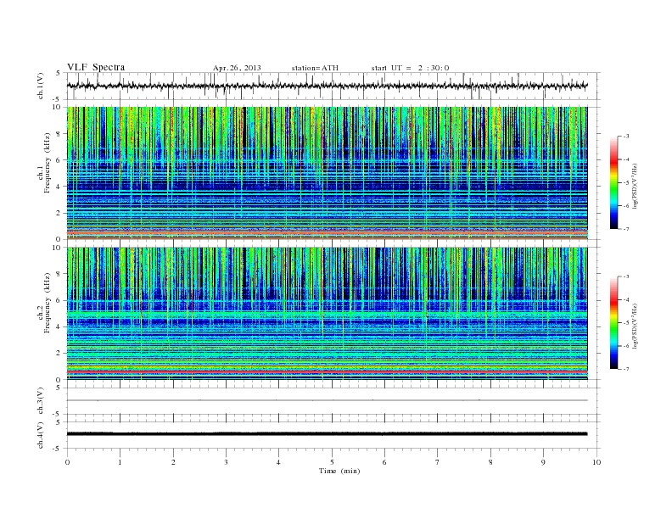Click the ch.1 spectrogram panel

(328, 173)
